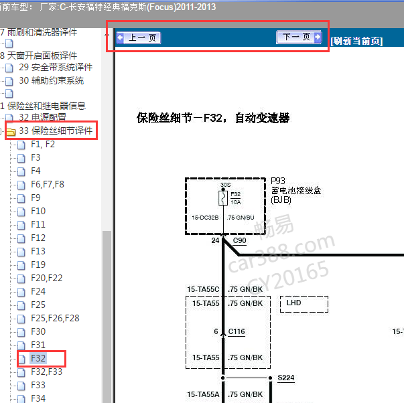Viewport: 404px width, 403px height.
Task: Click the F31 document icon
Action: tap(21, 345)
